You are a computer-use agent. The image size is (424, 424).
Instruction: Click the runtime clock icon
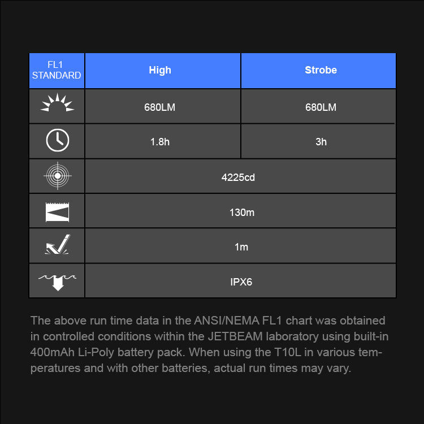57,141
